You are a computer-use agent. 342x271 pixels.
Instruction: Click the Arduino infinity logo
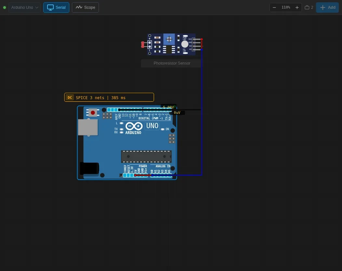tap(134, 126)
